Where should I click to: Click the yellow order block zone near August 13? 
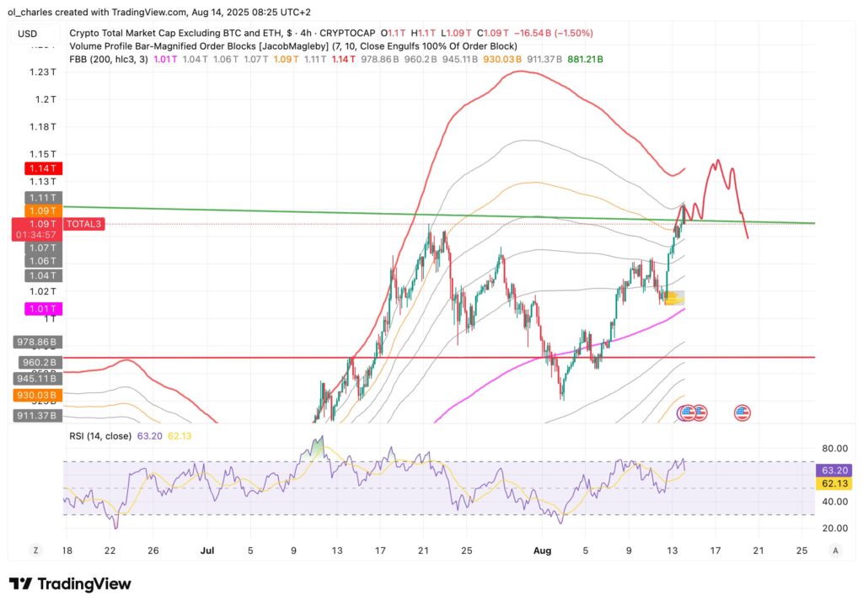674,297
